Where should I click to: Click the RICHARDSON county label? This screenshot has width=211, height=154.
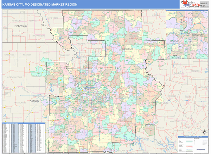click(x=39, y=36)
